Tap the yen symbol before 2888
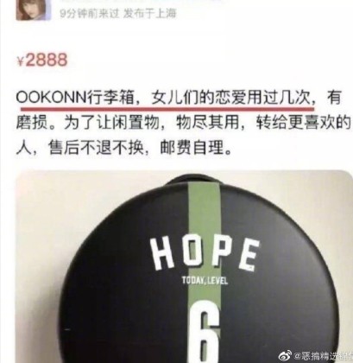 [21, 61]
